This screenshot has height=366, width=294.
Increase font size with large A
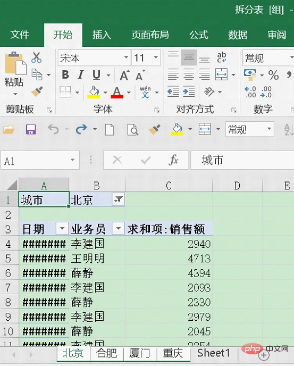click(124, 75)
